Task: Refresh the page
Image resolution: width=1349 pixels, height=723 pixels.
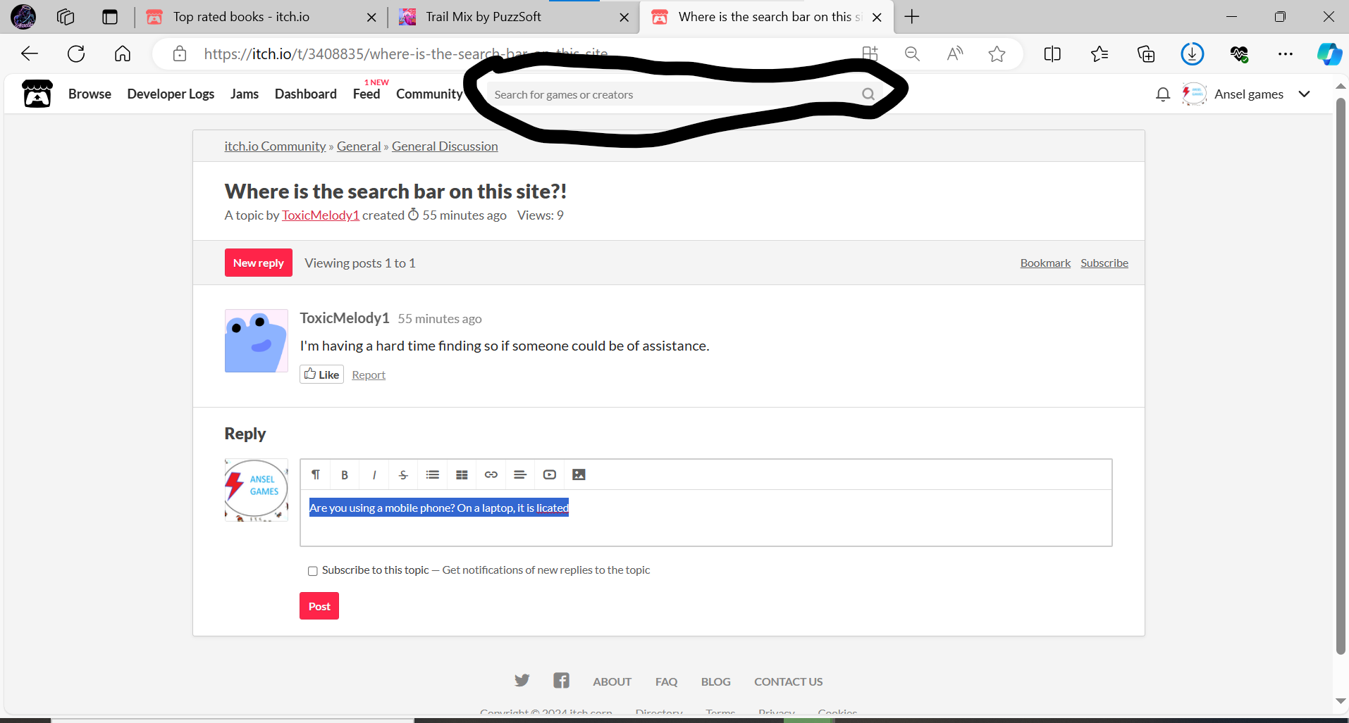Action: [x=76, y=54]
